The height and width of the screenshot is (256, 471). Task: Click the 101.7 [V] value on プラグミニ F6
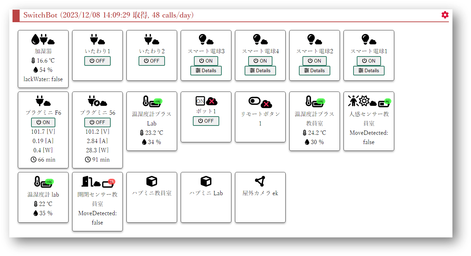[x=43, y=132]
